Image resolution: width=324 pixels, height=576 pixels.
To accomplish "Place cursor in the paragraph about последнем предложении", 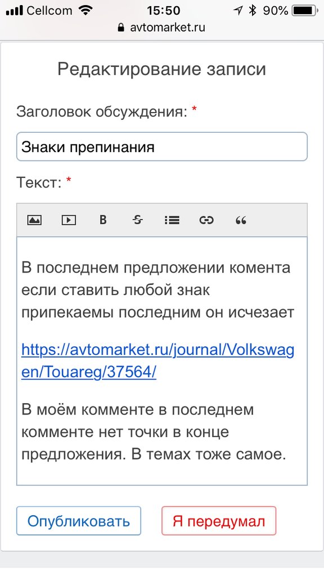I will pyautogui.click(x=157, y=290).
